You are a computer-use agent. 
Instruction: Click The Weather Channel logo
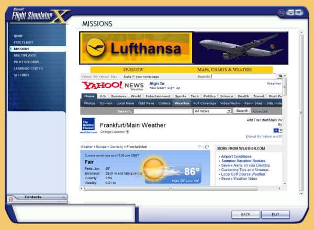(88, 125)
